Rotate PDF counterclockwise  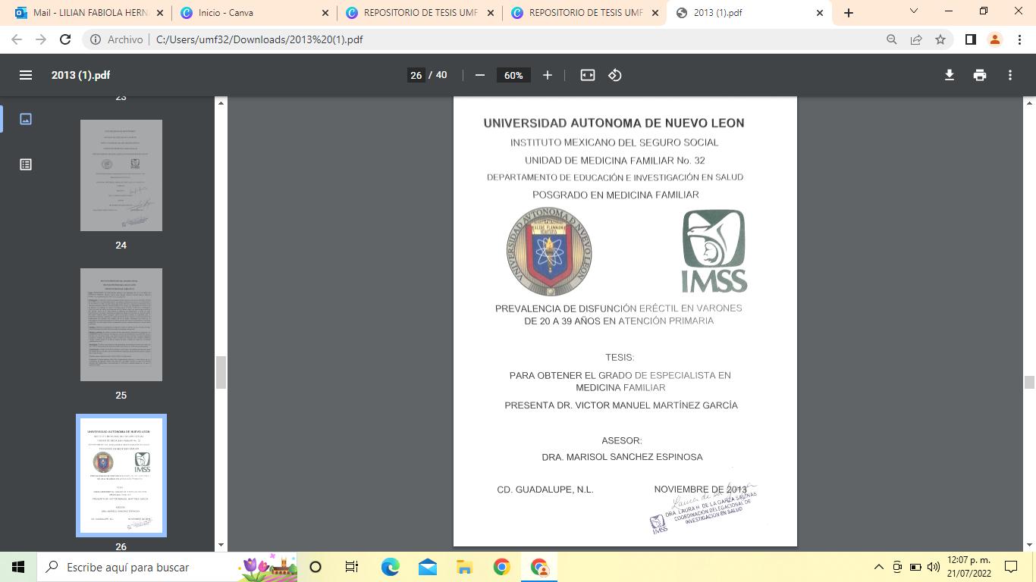coord(615,75)
